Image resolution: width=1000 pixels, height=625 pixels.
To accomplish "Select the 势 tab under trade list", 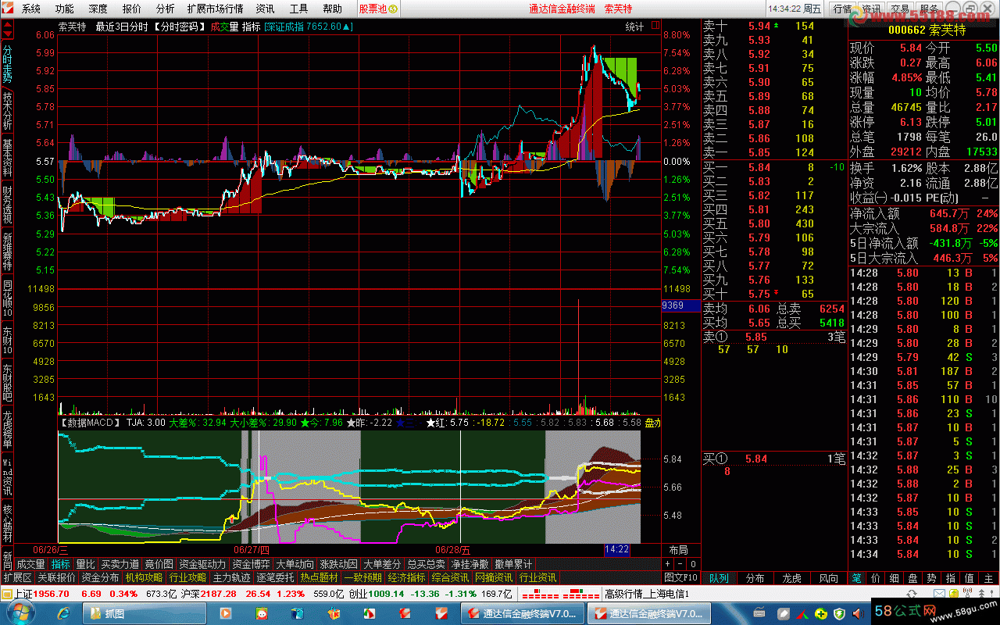I will pos(931,578).
